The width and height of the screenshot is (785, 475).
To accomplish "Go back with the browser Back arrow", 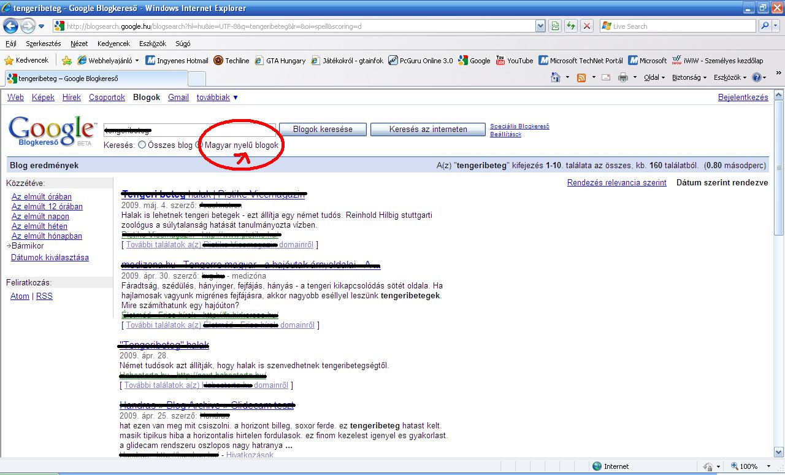I will pos(10,26).
